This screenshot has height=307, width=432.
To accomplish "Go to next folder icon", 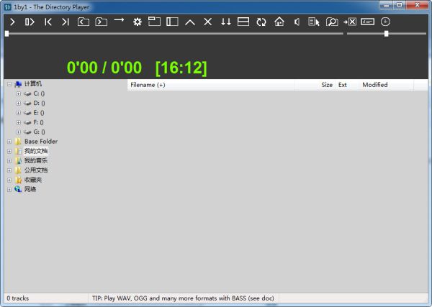I will [x=101, y=22].
